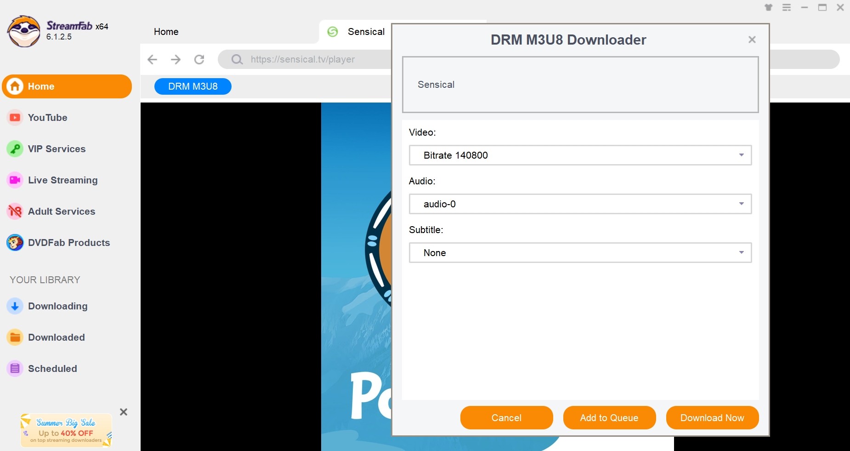Viewport: 850px width, 451px height.
Task: Click the Scheduled list icon
Action: [x=15, y=369]
